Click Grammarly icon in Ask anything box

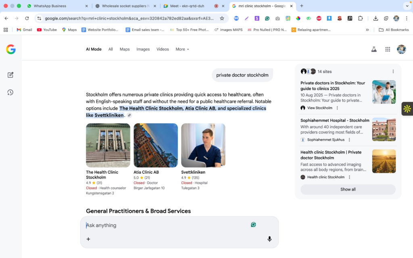(253, 225)
